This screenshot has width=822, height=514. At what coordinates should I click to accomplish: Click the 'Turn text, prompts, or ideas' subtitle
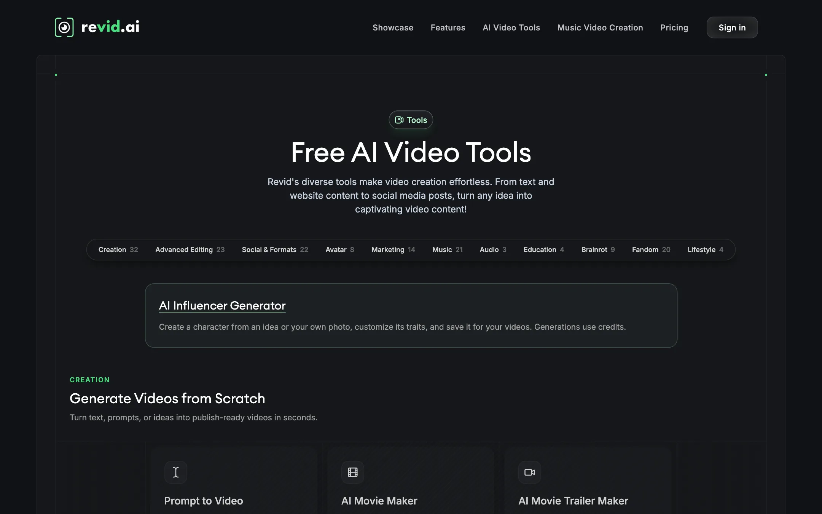(x=193, y=417)
